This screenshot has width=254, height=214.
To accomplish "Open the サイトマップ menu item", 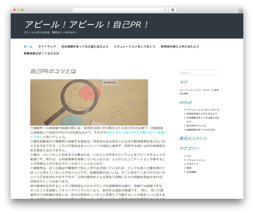I will pyautogui.click(x=47, y=47).
